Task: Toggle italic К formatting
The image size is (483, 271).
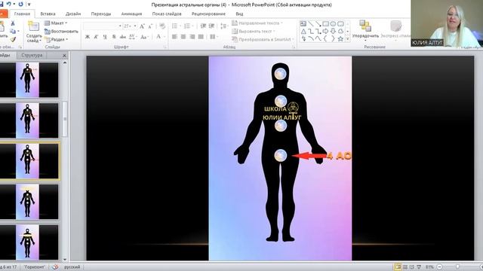Action: pos(96,37)
